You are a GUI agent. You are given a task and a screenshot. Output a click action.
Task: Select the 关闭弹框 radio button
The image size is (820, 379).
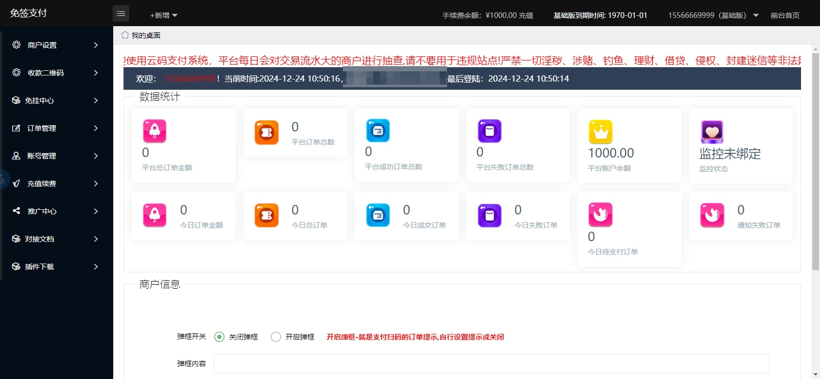[x=219, y=337]
